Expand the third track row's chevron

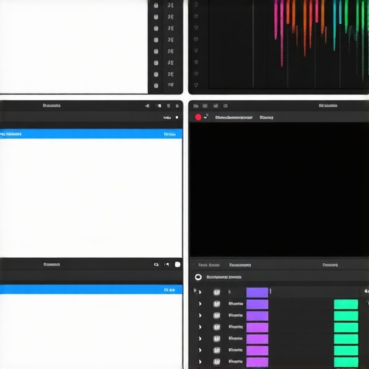pos(200,315)
